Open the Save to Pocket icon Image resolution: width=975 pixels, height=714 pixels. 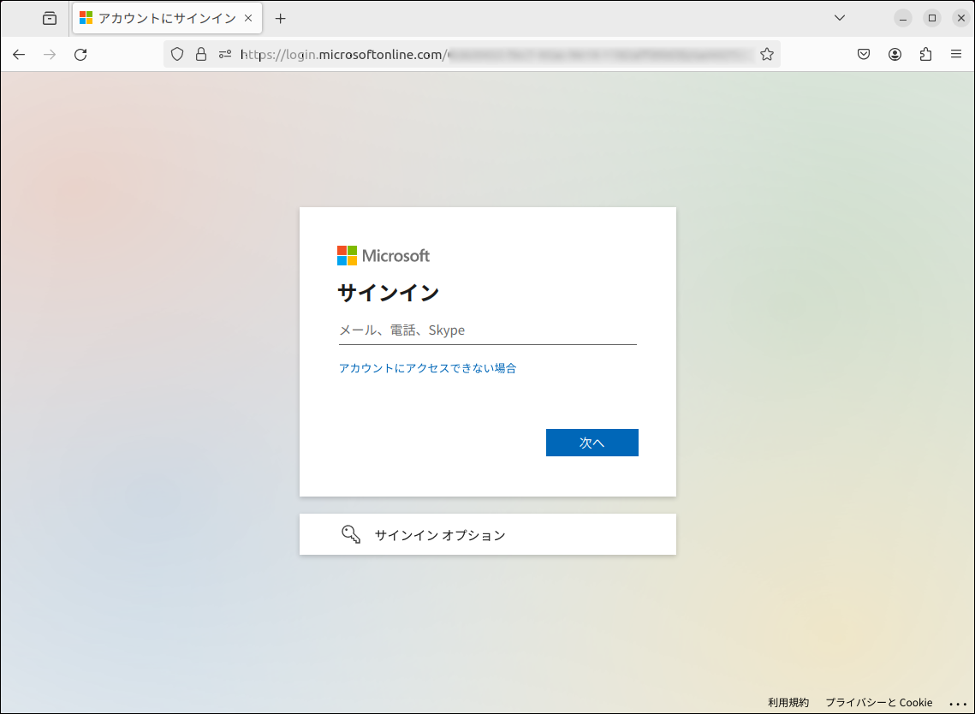(x=864, y=55)
